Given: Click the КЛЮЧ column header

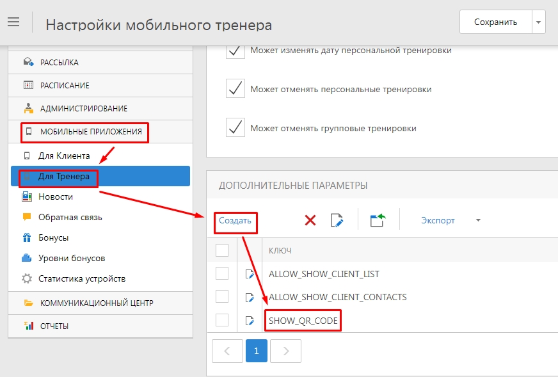Looking at the screenshot, I should tap(280, 251).
